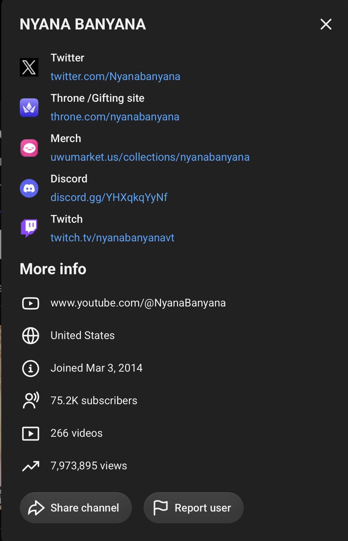Click the info icon beside Joined date
The image size is (348, 541).
[x=31, y=368]
